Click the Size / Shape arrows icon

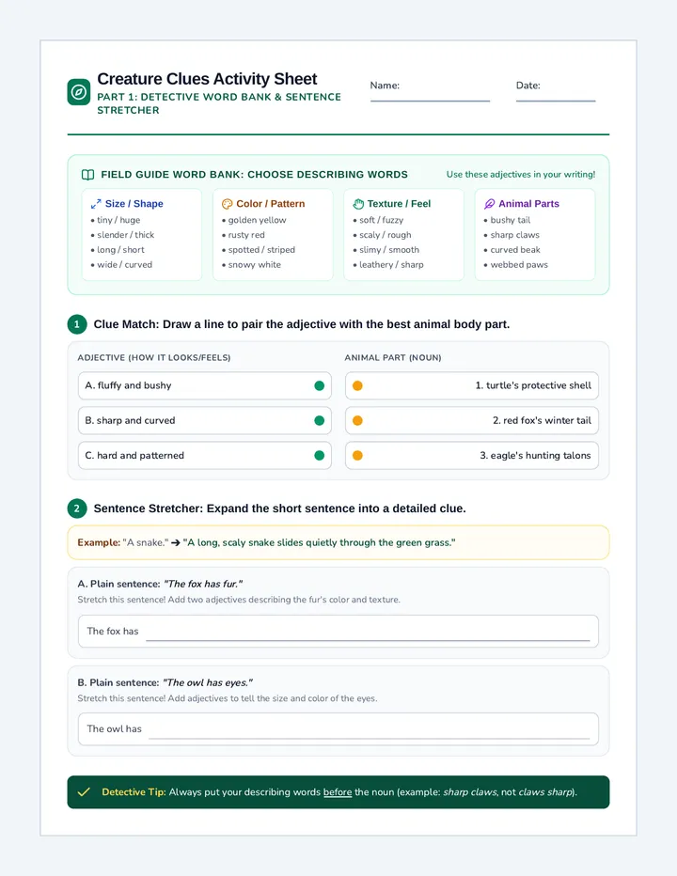click(96, 204)
